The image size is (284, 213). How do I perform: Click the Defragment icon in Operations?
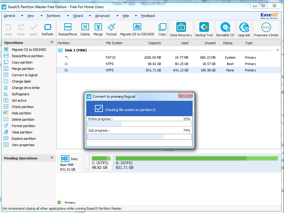[x=6, y=94]
